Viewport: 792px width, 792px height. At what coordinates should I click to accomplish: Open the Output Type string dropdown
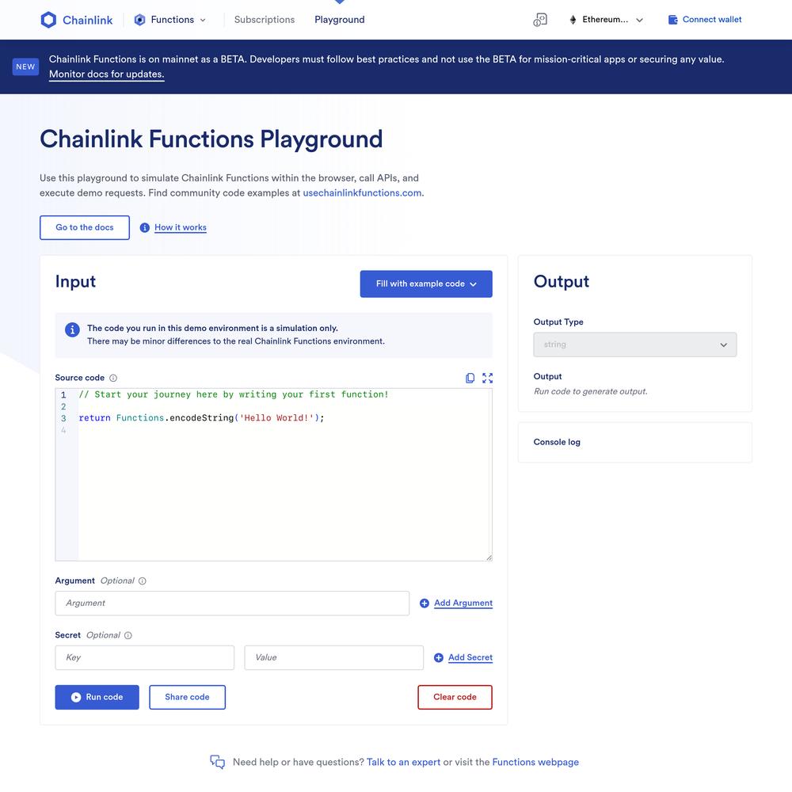point(635,345)
